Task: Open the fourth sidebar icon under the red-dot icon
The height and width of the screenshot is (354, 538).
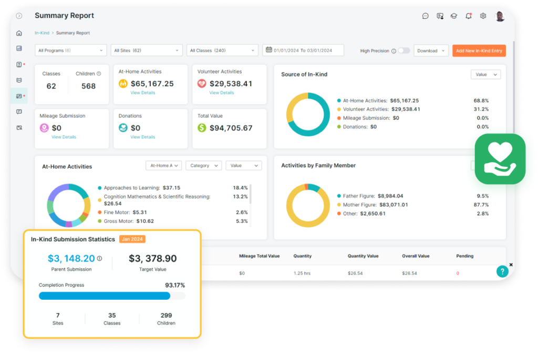Action: tap(19, 80)
